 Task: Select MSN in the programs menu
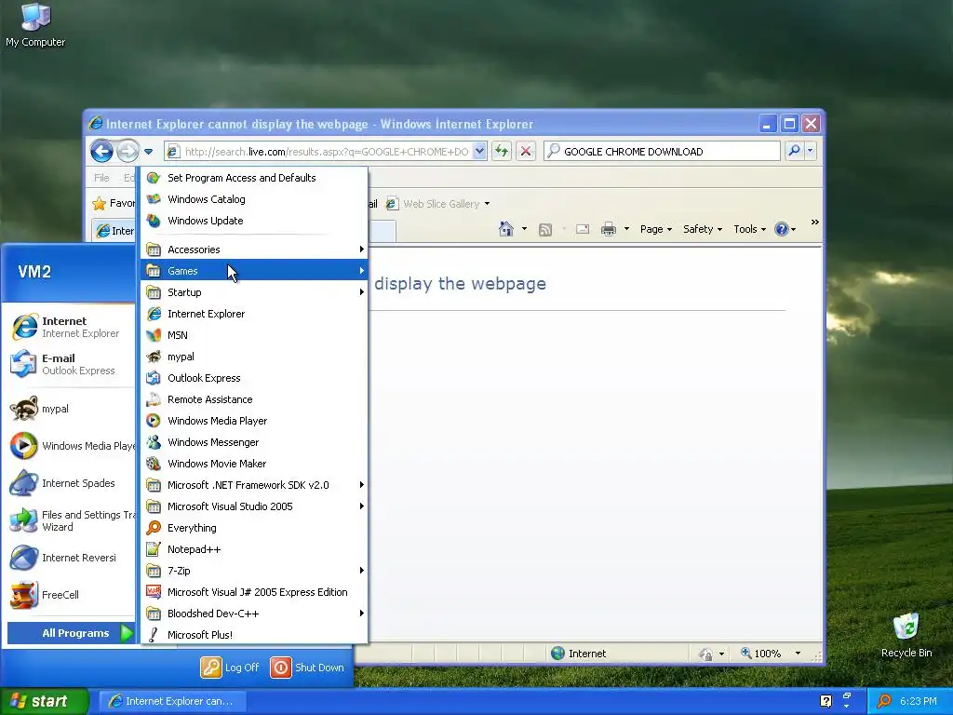tap(254, 335)
